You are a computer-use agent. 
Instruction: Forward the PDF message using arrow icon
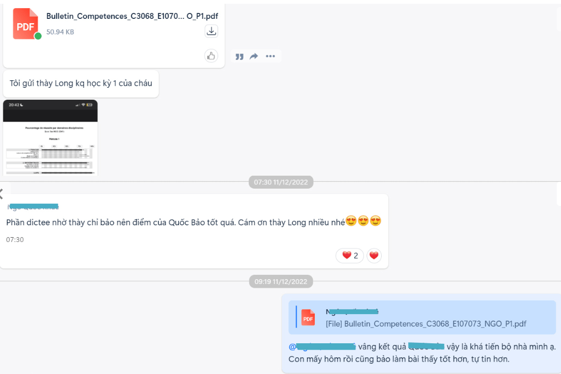click(x=254, y=56)
